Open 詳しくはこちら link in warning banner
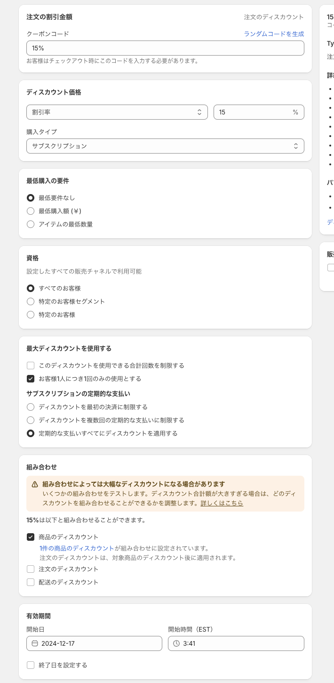The height and width of the screenshot is (683, 334). tap(222, 503)
